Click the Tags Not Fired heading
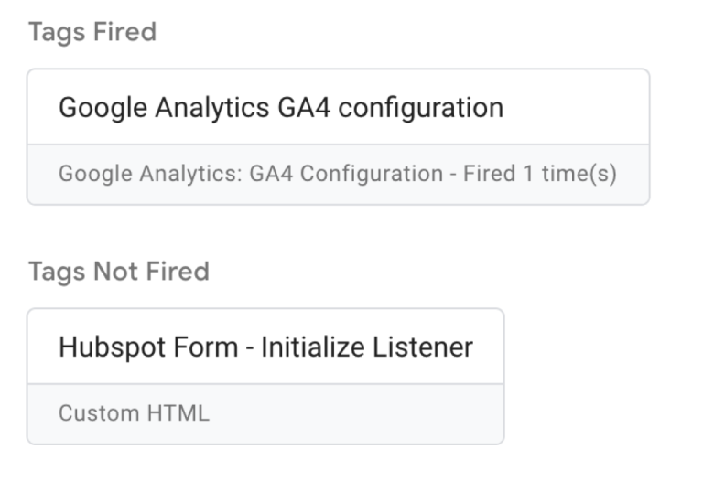The width and height of the screenshot is (703, 481). (x=118, y=272)
